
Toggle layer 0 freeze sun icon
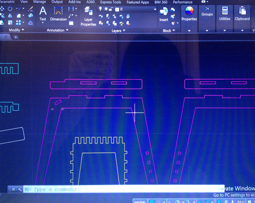(x=106, y=9)
